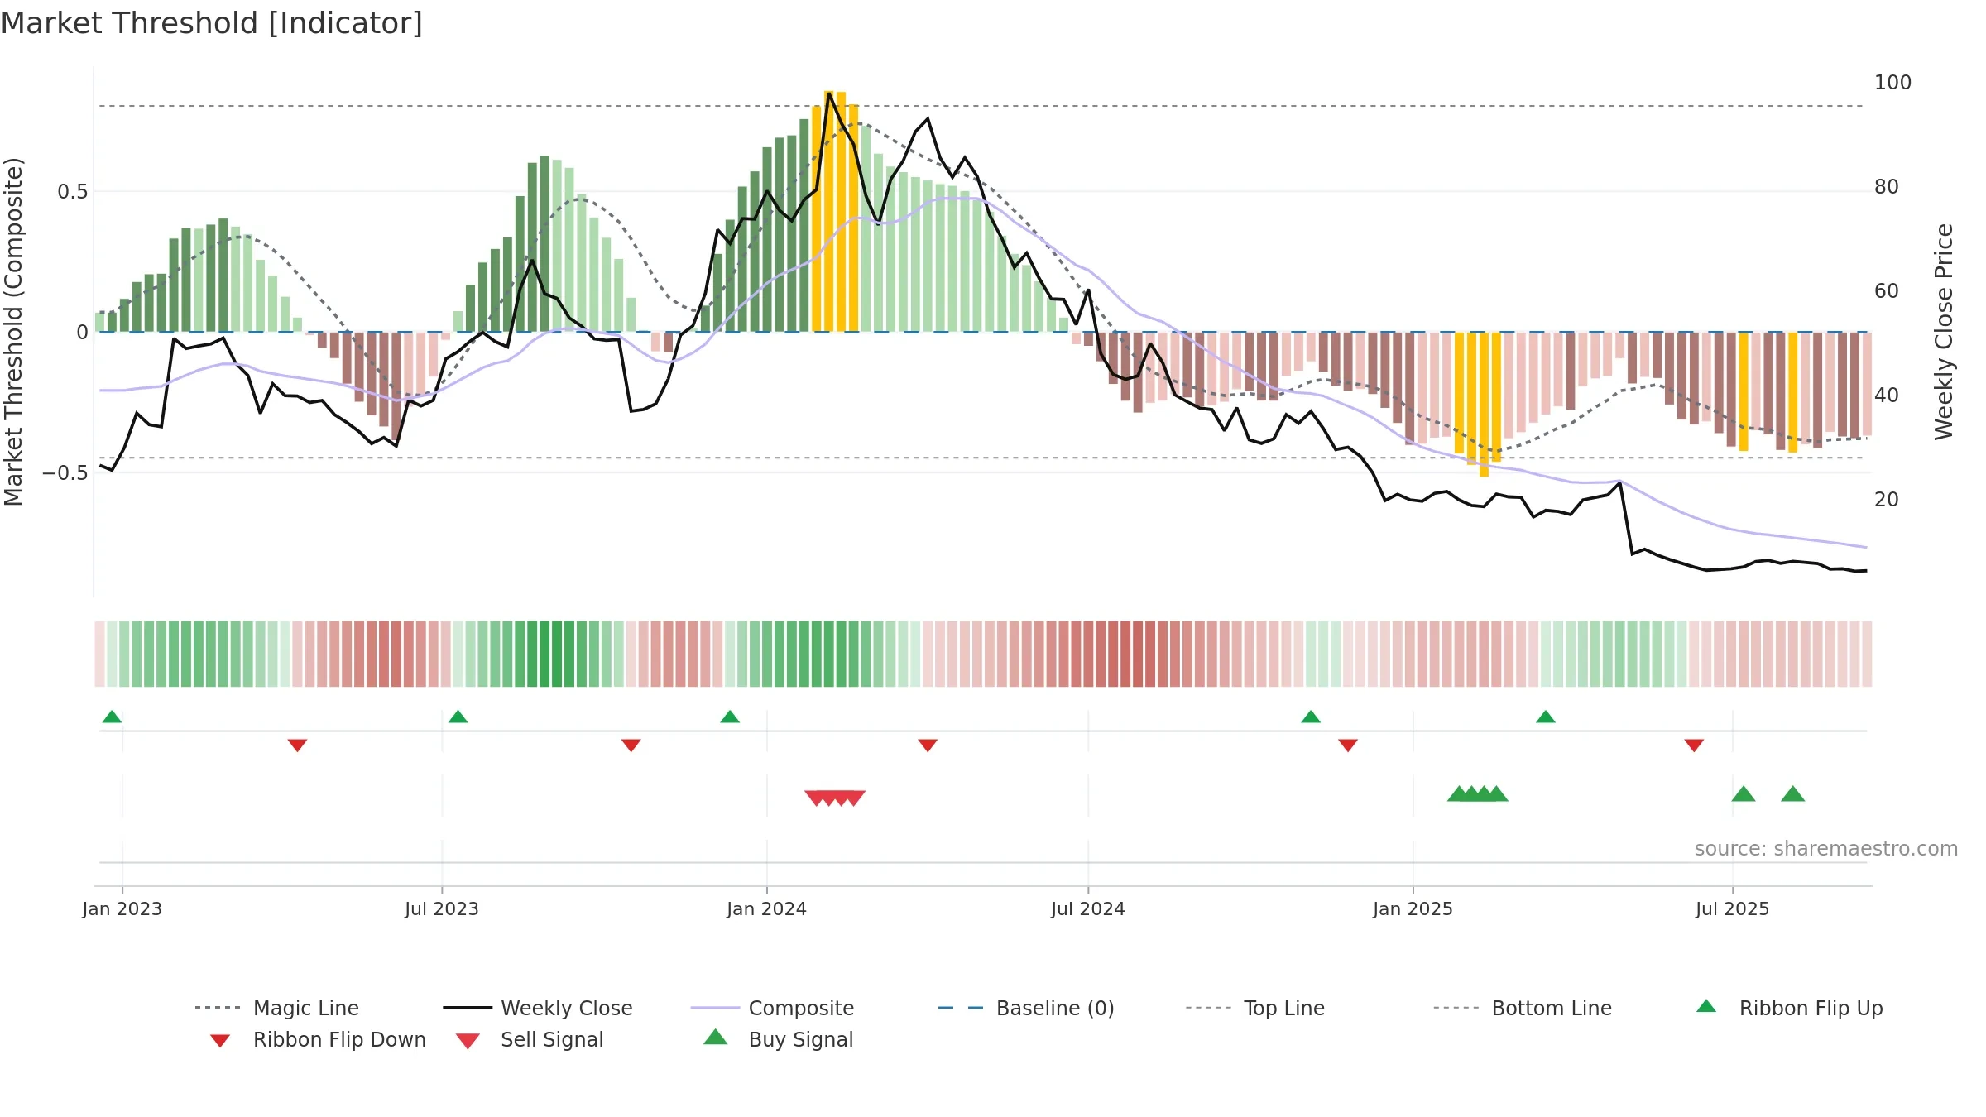Viewport: 1986px width, 1117px height.
Task: Click the Ribbon Flip Up marker just after Jul 2023
Action: tap(458, 717)
